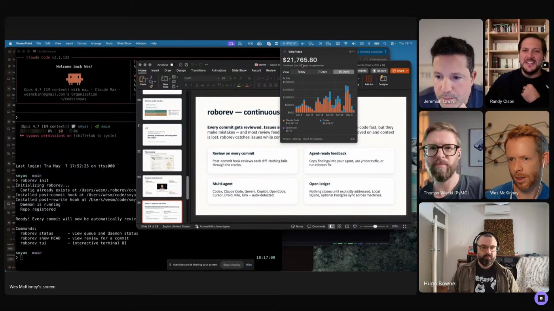
Task: Open the Format menu in menu bar
Action: [x=82, y=43]
